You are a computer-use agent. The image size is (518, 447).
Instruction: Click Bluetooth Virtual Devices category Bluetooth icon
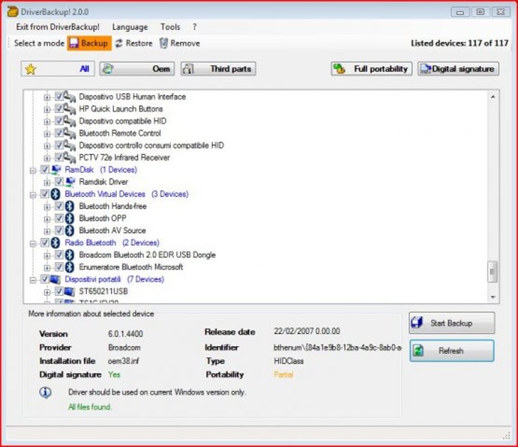(x=55, y=194)
